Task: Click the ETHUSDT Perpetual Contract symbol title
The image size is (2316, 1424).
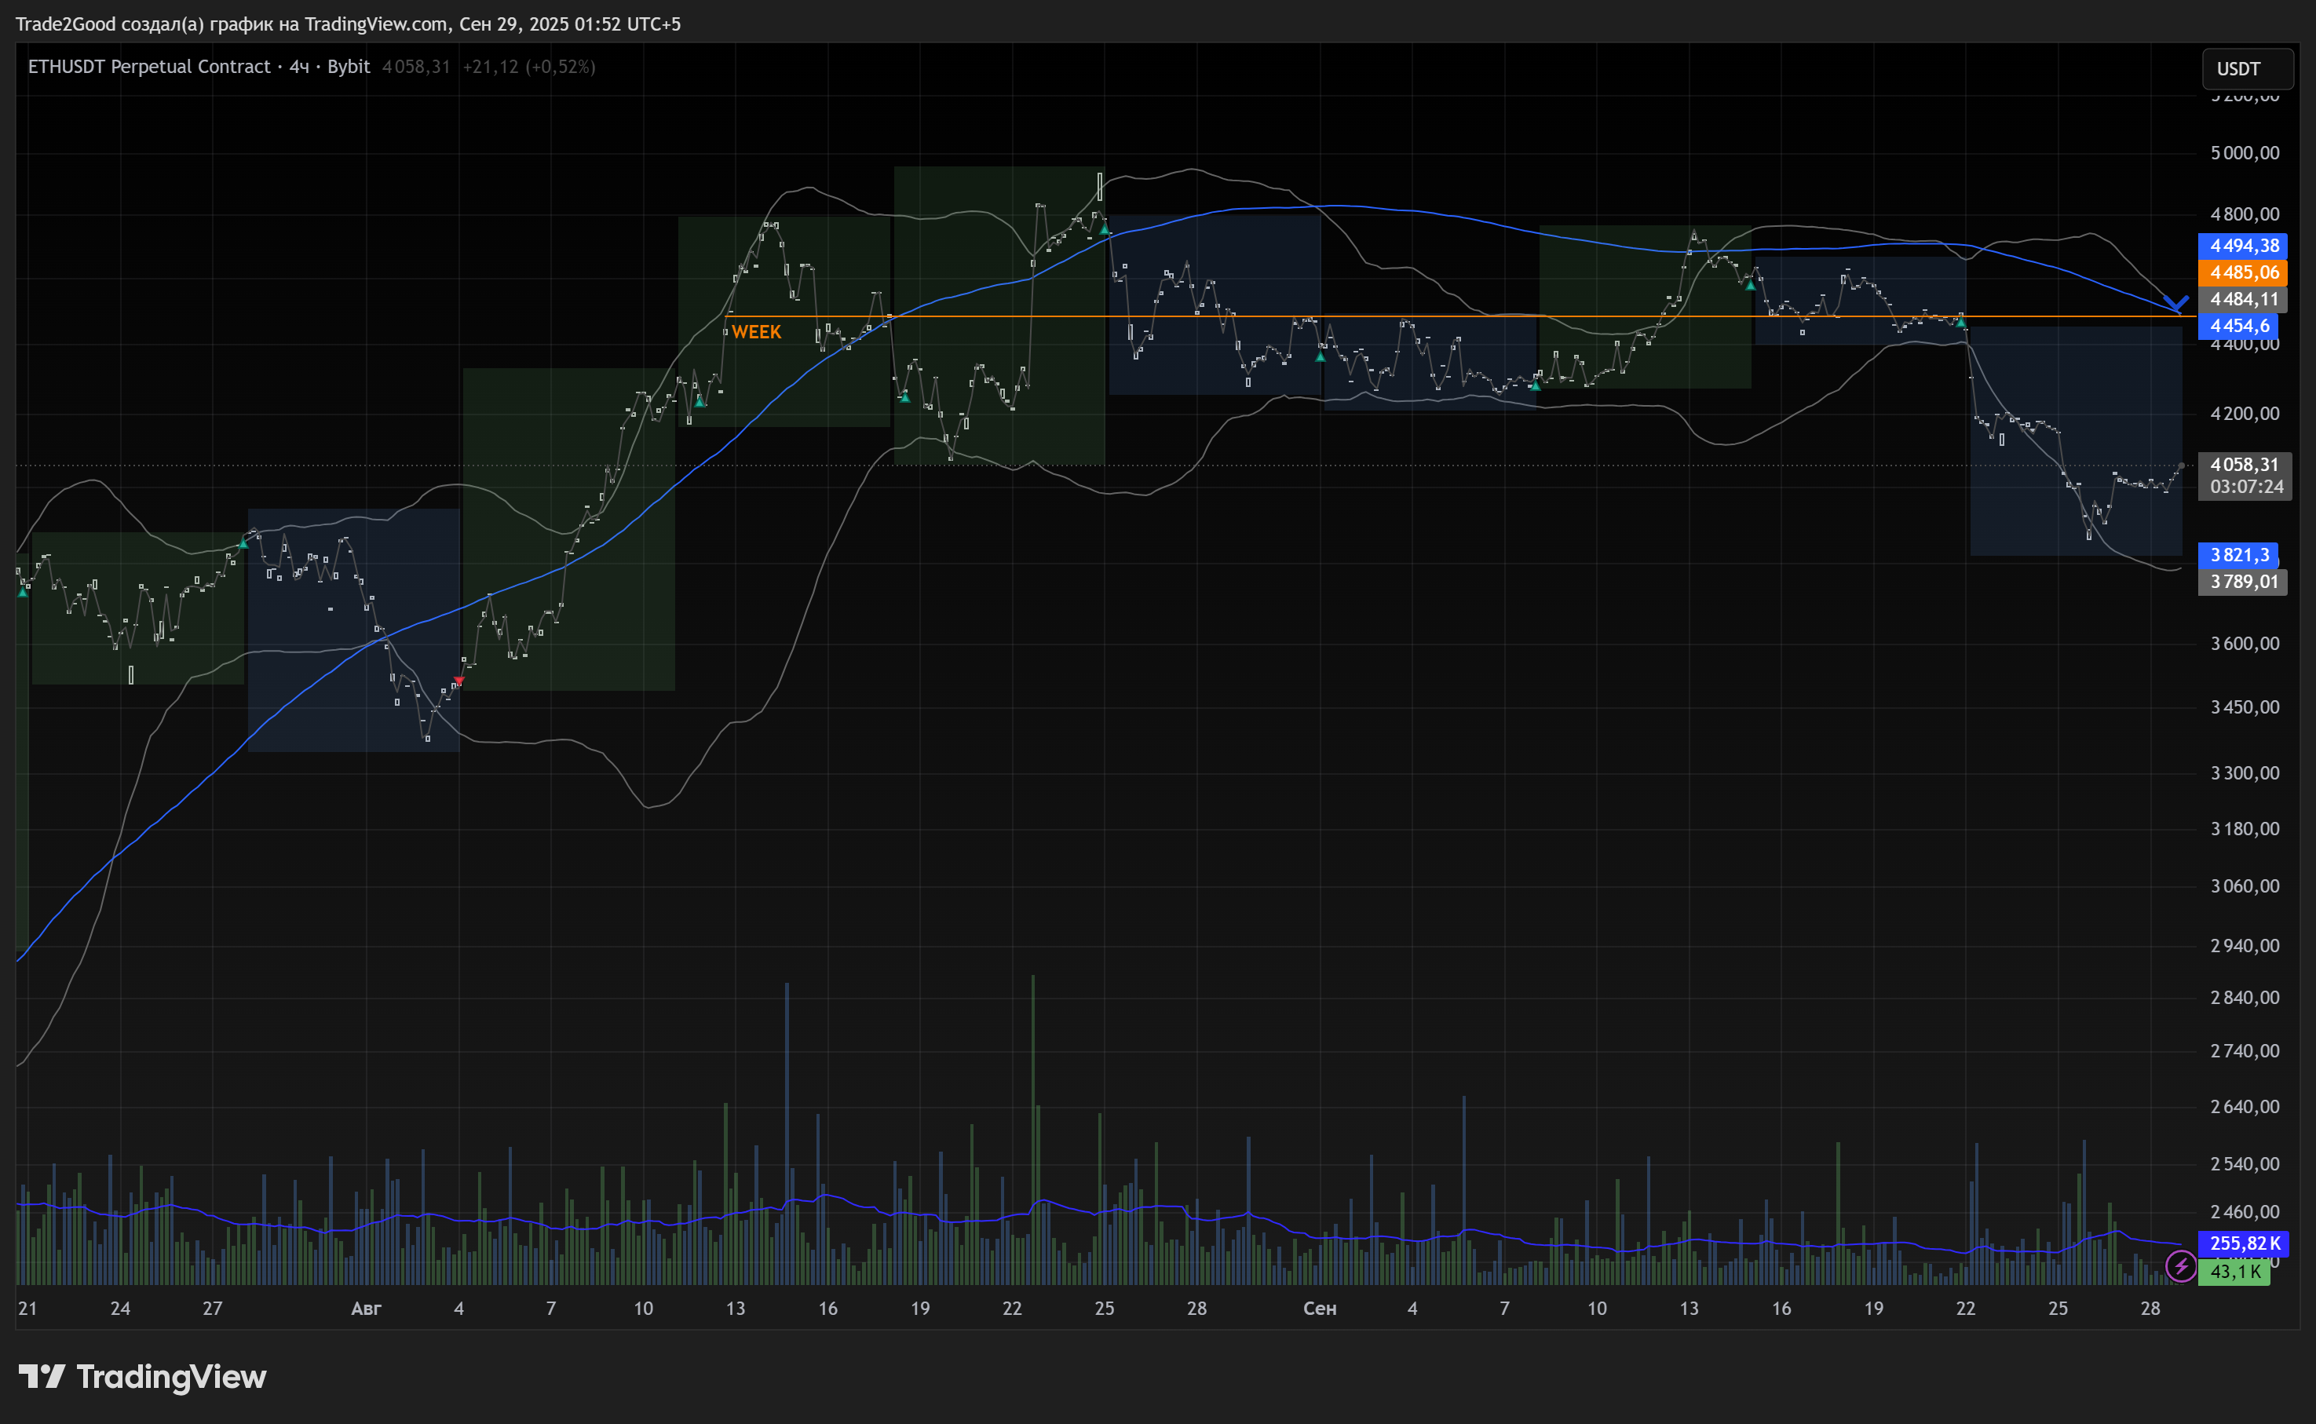Action: (149, 67)
